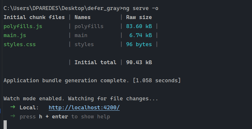The image size is (252, 129).
Task: Click the 90.43 kB total value
Action: pyautogui.click(x=139, y=62)
